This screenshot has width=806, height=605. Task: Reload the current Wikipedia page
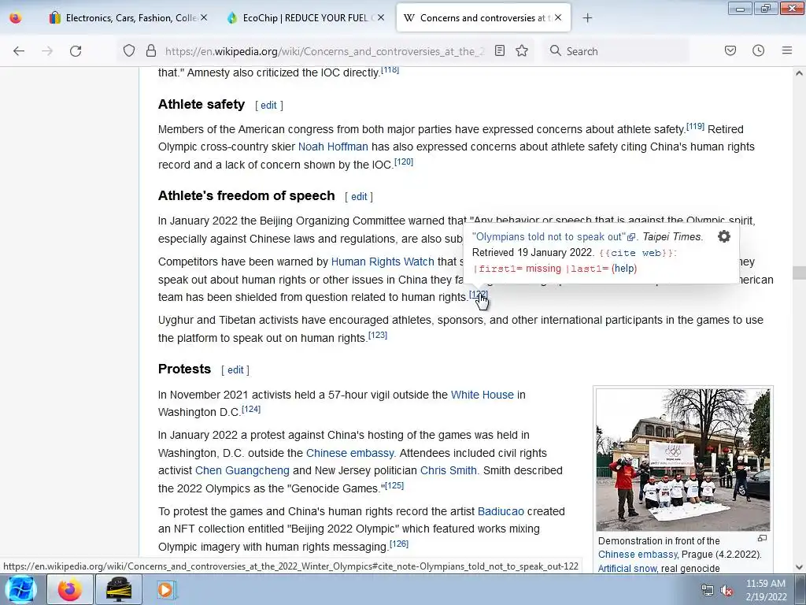76,51
